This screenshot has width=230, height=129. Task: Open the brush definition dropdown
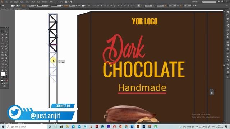coord(62,6)
